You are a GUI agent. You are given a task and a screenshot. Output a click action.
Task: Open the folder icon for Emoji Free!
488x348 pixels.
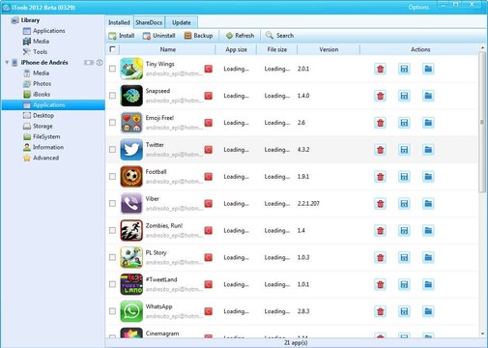(428, 123)
